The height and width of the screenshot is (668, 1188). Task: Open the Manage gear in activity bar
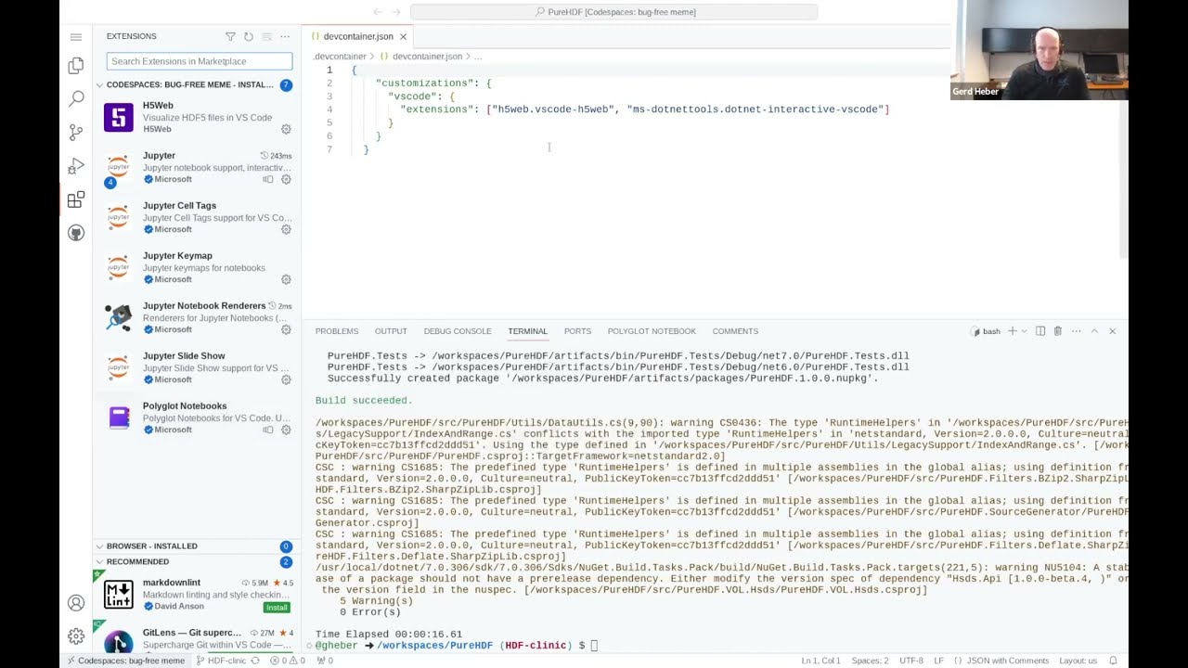tap(76, 636)
